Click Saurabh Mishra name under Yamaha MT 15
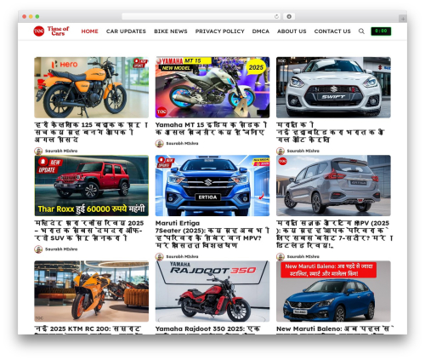The height and width of the screenshot is (360, 425). pos(182,144)
